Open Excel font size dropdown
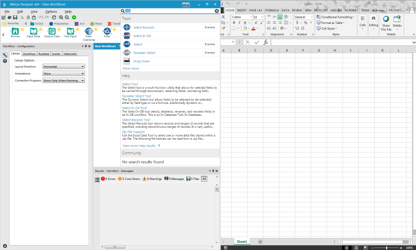The height and width of the screenshot is (250, 416). (262, 17)
